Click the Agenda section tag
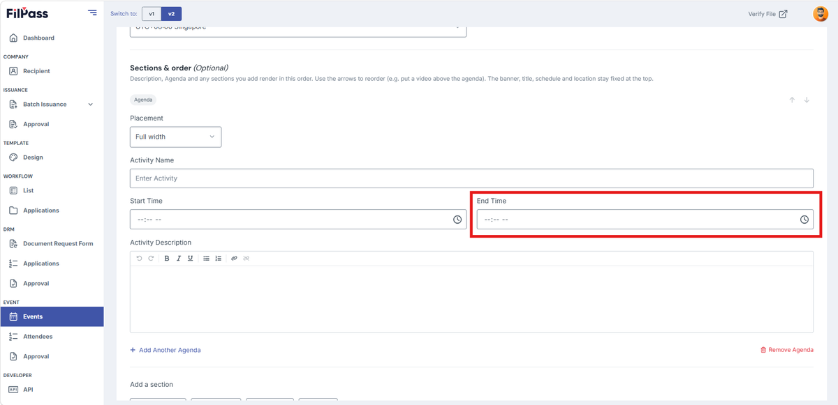Viewport: 838px width, 405px height. [143, 100]
